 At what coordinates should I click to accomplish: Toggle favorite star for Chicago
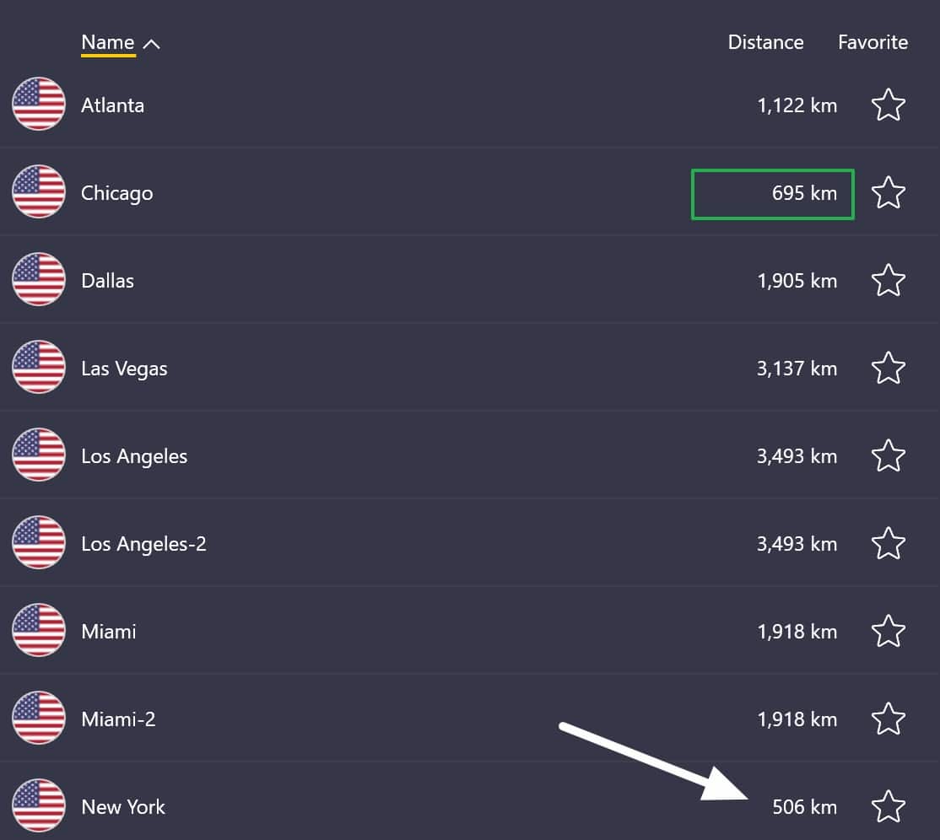[x=888, y=192]
